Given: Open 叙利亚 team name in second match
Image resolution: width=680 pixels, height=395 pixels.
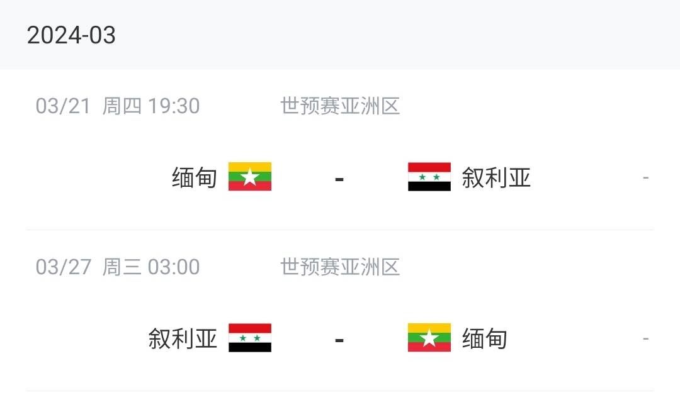Looking at the screenshot, I should pyautogui.click(x=183, y=338).
